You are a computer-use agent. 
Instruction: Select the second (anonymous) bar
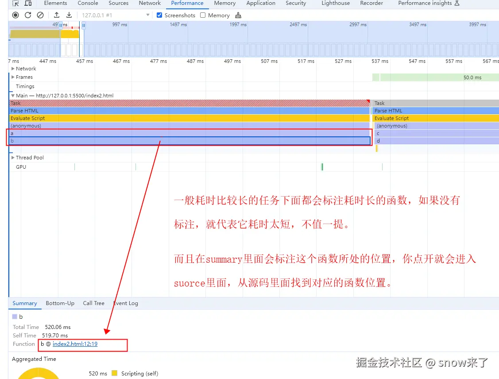437,126
